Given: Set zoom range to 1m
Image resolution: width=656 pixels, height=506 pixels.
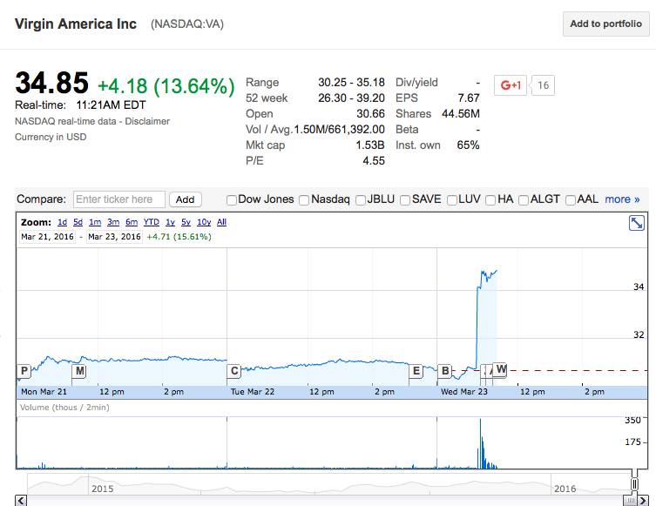Looking at the screenshot, I should click(95, 222).
